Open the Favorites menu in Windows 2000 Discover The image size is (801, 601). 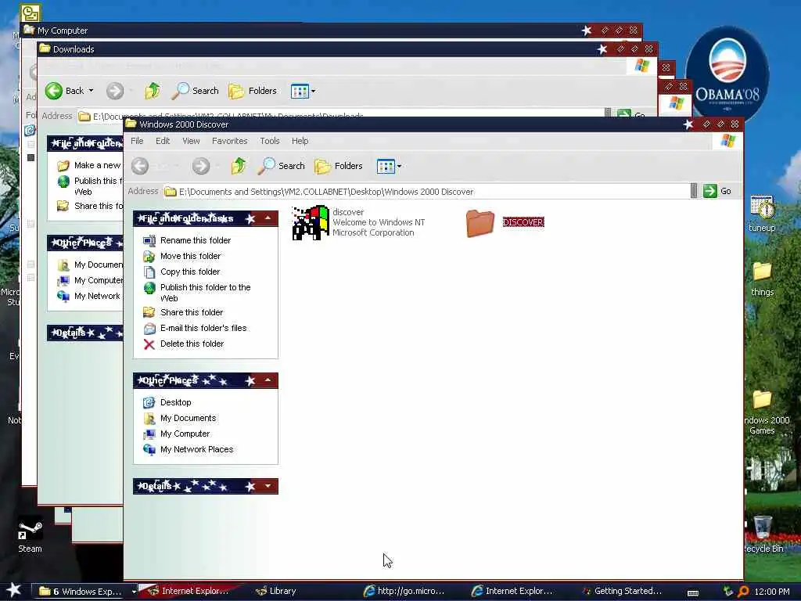(229, 141)
